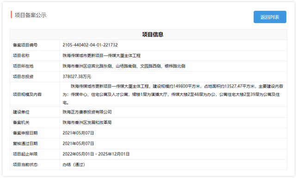Select the investment value 378027.38万元
The height and width of the screenshot is (178, 296).
click(77, 76)
